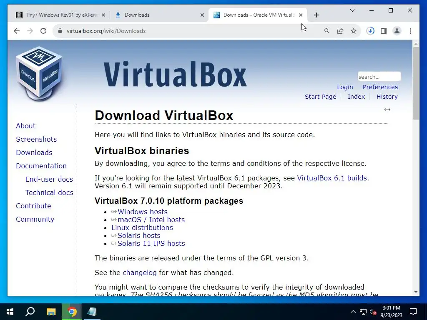Open the History link
The width and height of the screenshot is (427, 320).
point(387,97)
